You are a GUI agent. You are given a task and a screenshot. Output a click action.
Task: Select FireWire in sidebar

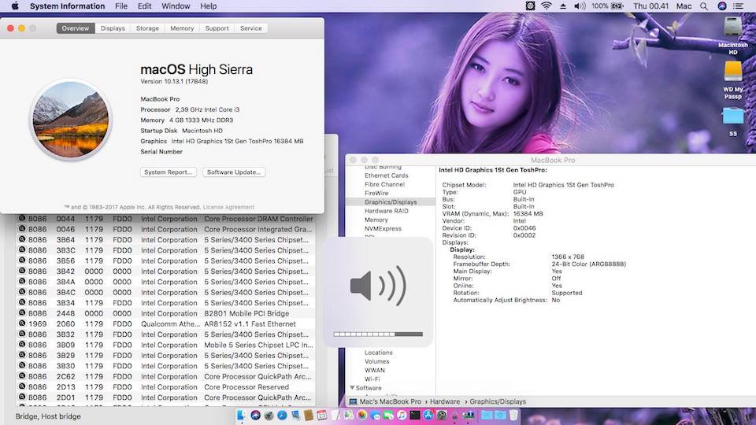(376, 193)
